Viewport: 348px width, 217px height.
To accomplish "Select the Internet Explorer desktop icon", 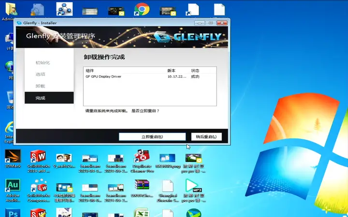I will pos(9,132).
